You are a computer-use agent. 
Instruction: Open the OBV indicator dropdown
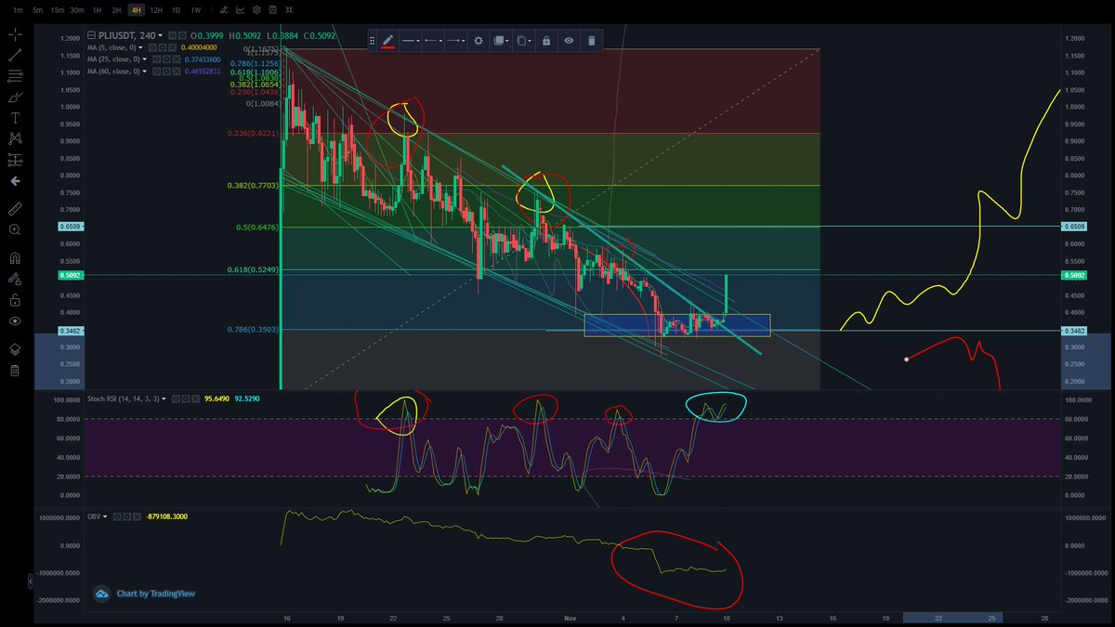(105, 516)
